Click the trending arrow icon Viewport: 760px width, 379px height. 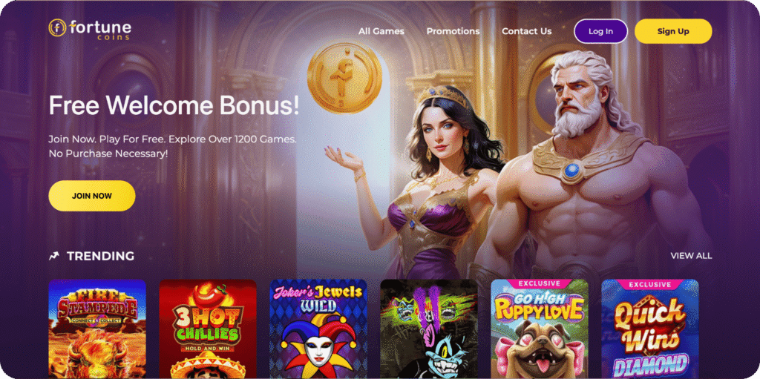point(53,256)
